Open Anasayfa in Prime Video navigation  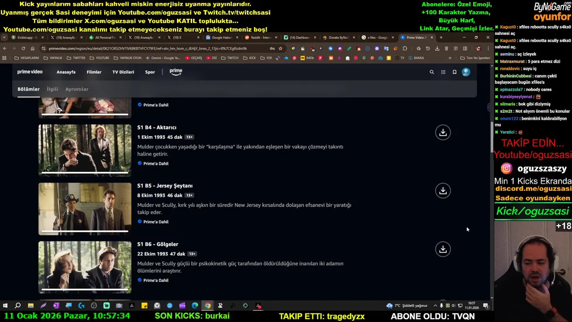pyautogui.click(x=66, y=72)
